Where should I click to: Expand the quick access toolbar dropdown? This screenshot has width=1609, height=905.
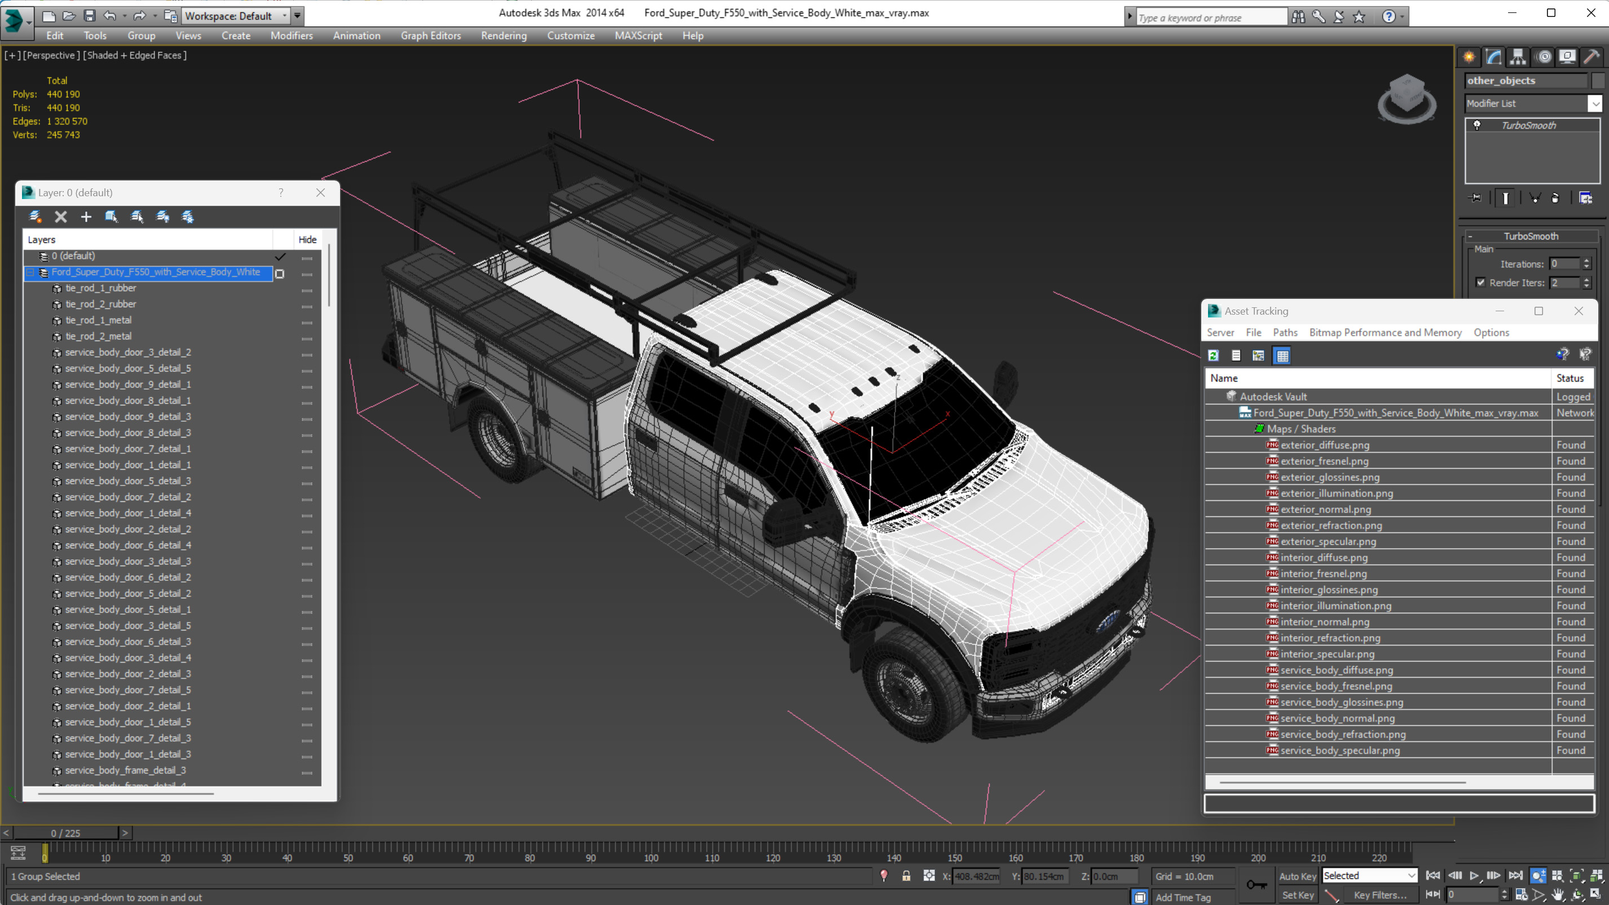coord(297,16)
